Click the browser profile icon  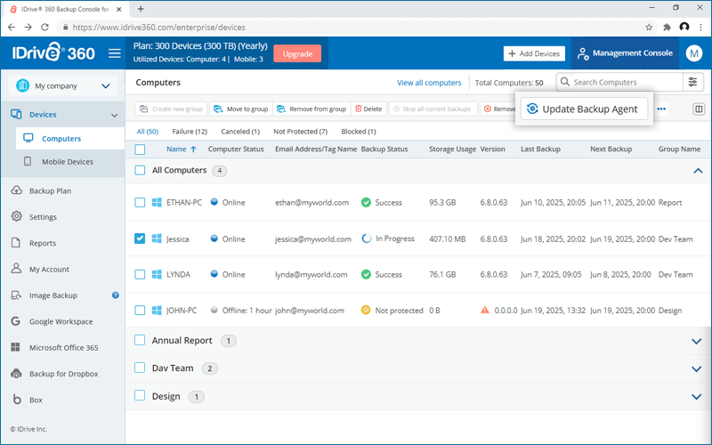(x=684, y=27)
